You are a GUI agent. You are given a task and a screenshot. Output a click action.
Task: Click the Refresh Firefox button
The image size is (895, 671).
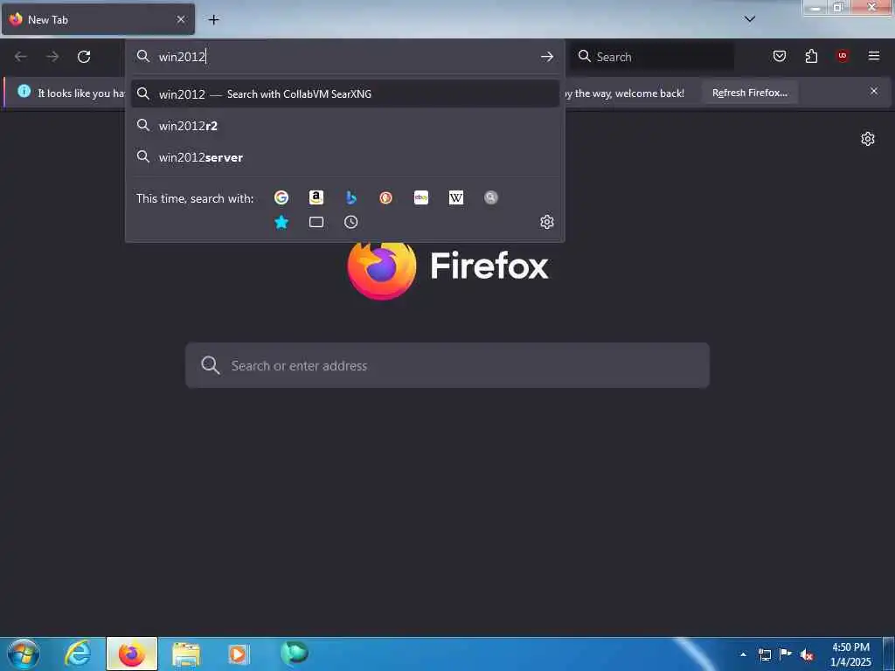[x=749, y=93]
